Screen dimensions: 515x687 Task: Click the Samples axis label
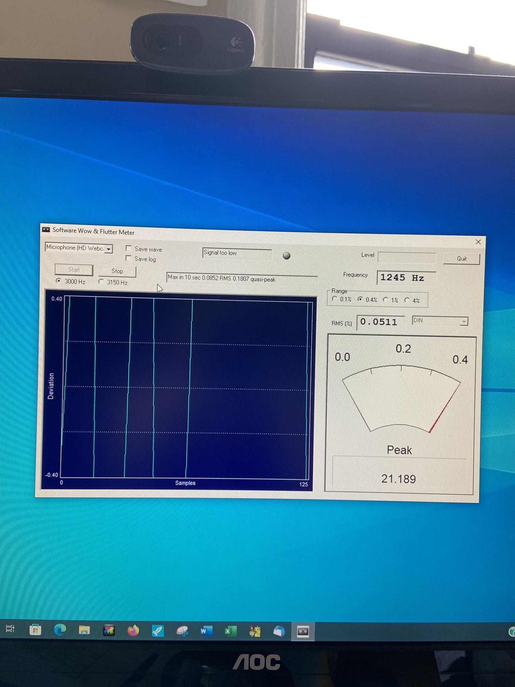(185, 483)
